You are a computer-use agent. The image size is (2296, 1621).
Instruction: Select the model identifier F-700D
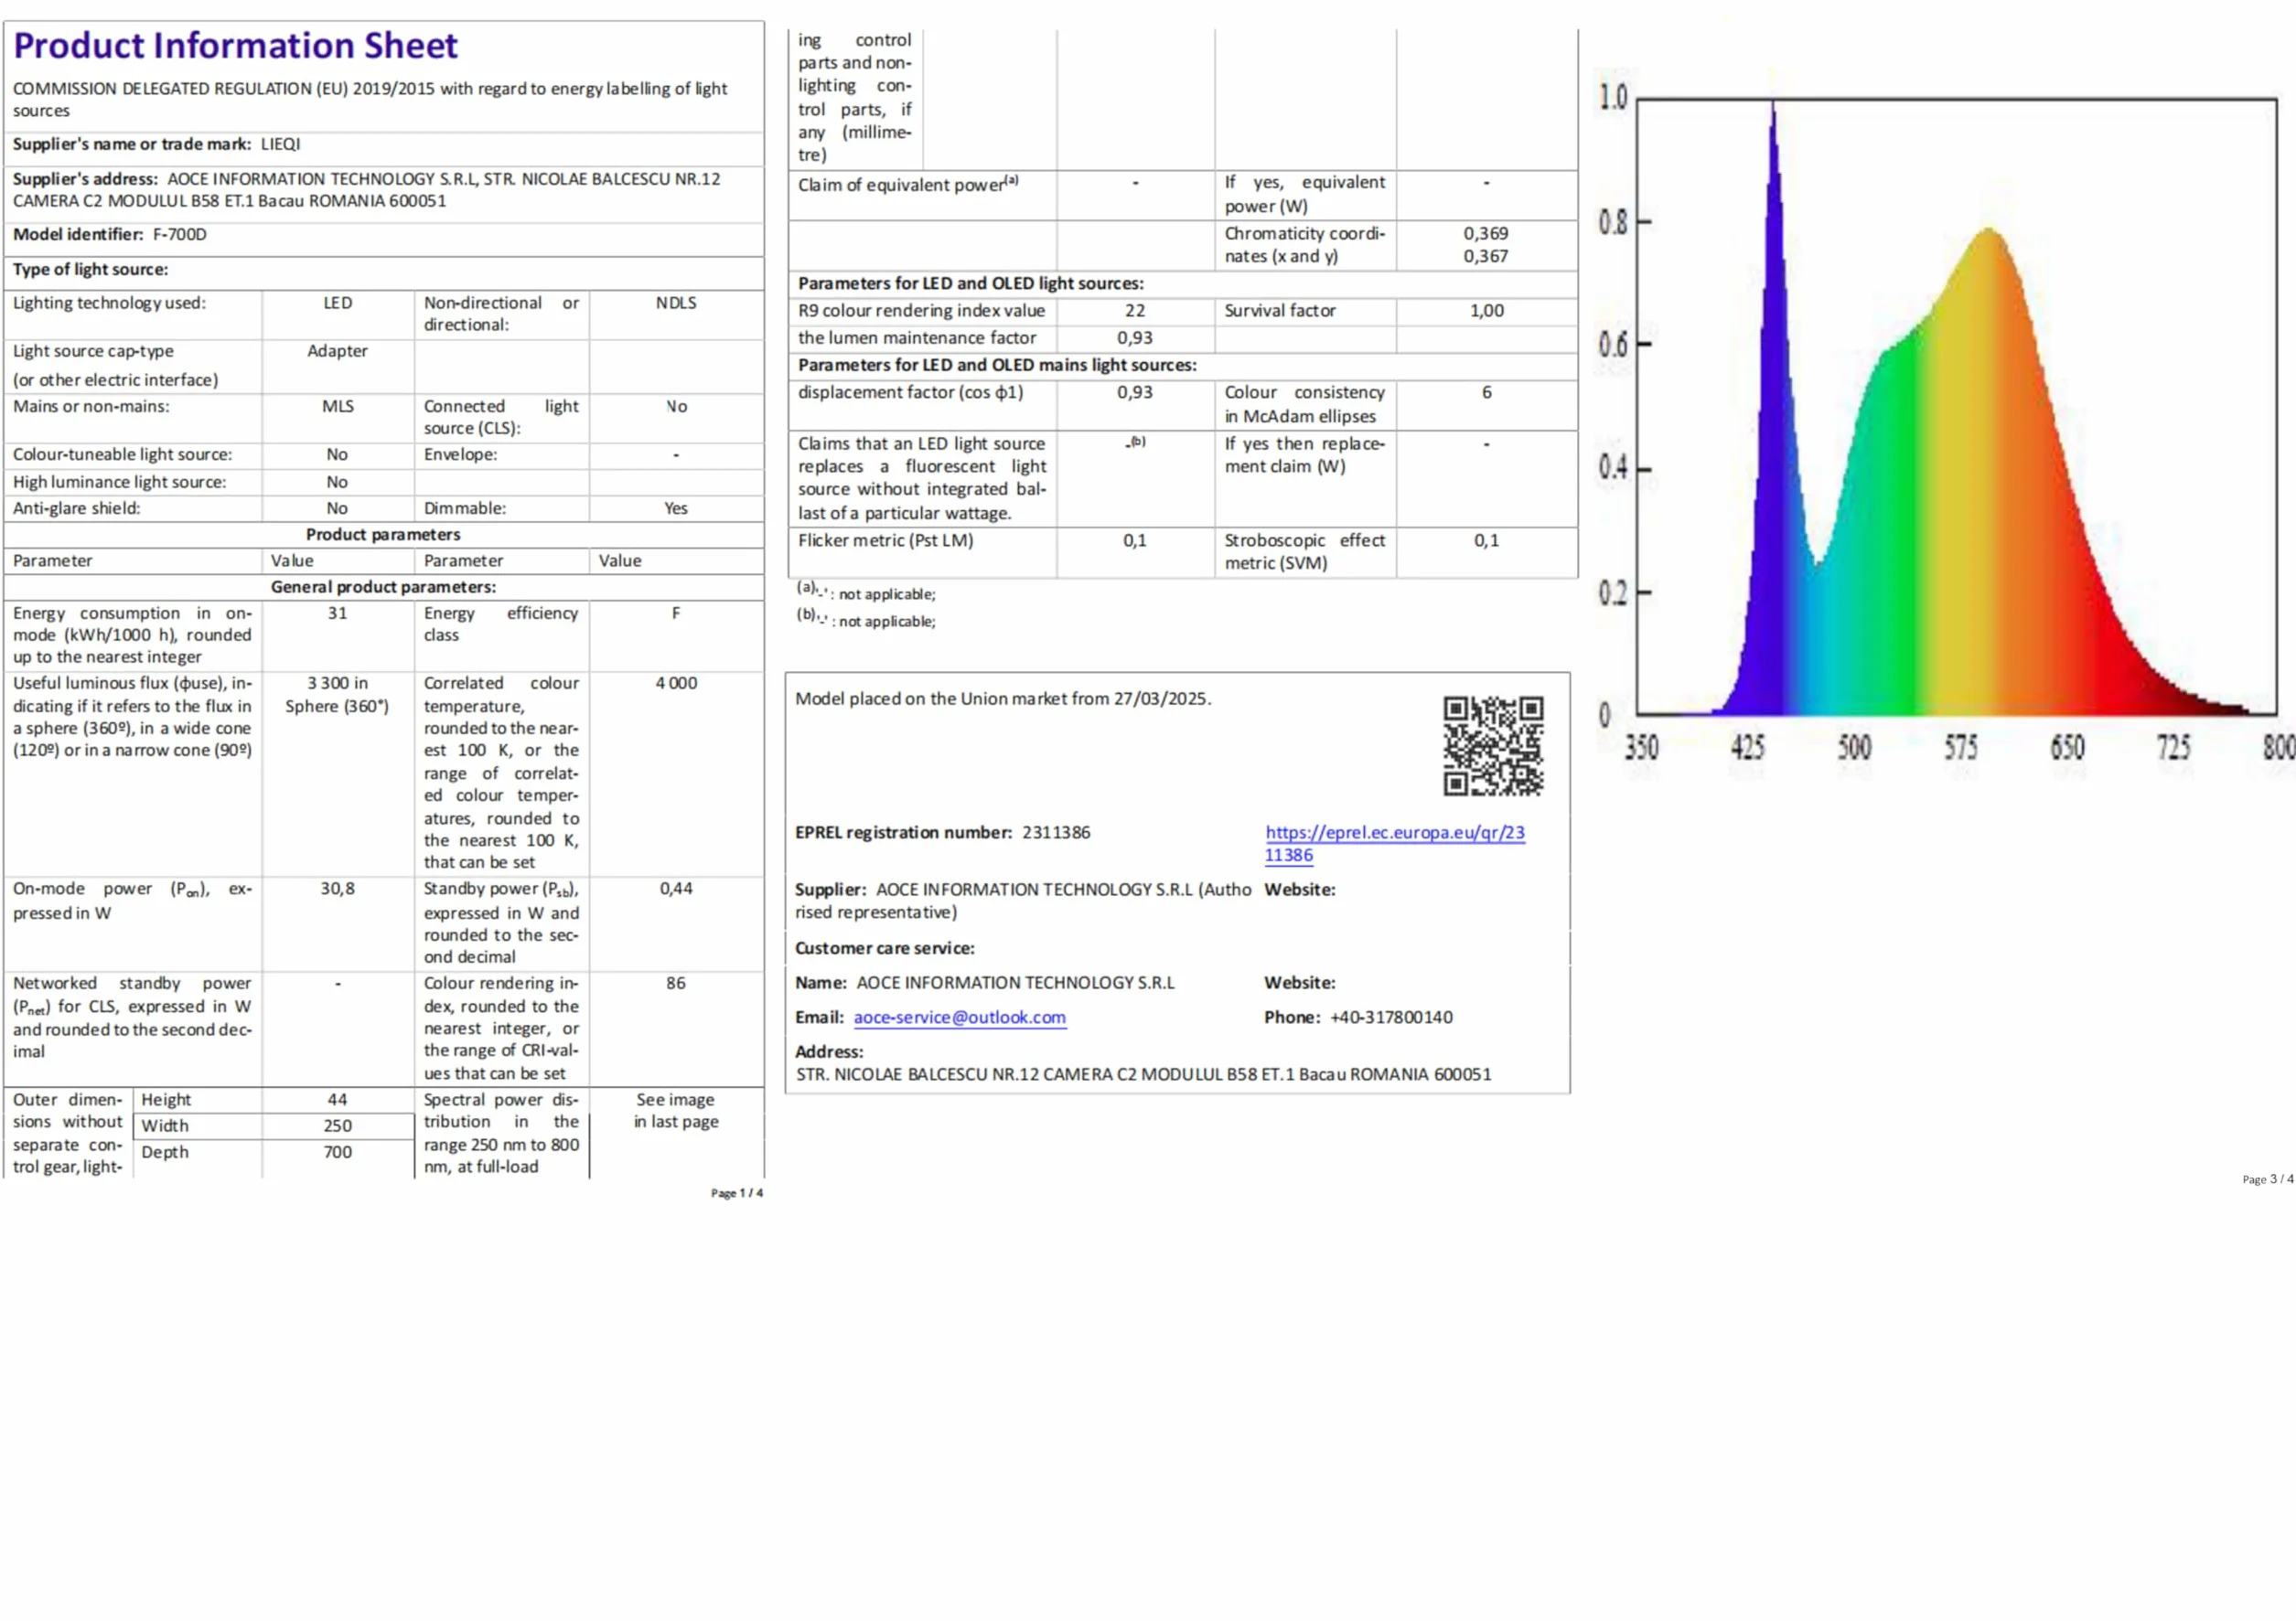click(180, 234)
